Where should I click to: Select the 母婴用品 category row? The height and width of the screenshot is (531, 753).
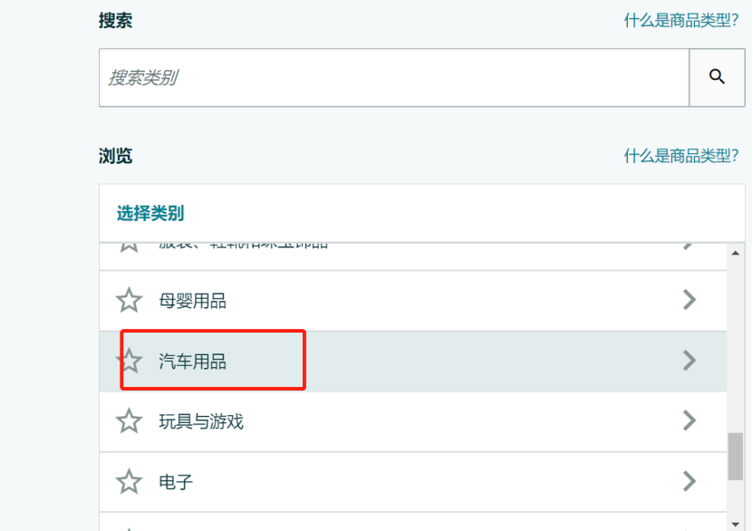(x=413, y=301)
